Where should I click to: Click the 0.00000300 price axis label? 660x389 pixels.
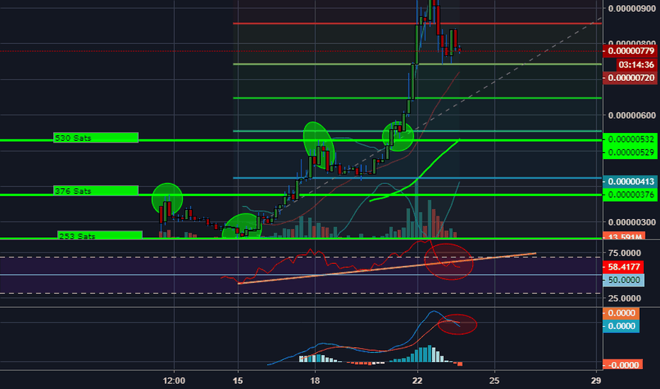point(632,222)
